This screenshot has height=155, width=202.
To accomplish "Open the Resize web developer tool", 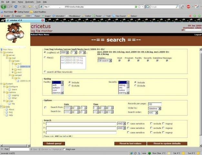I will 97,16.
